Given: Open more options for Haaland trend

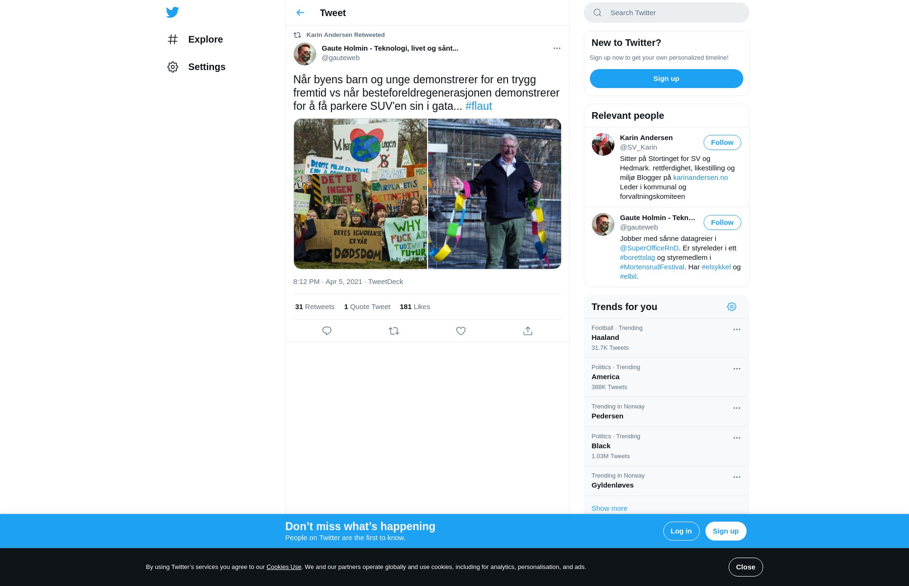Looking at the screenshot, I should [x=737, y=329].
